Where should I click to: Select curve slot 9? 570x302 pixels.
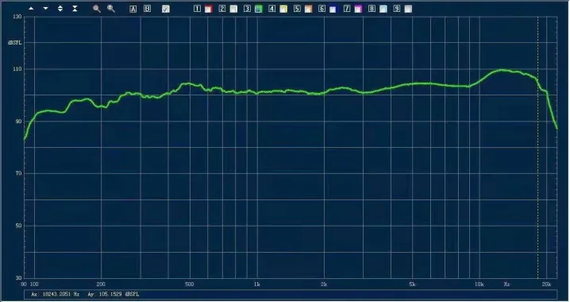[397, 9]
